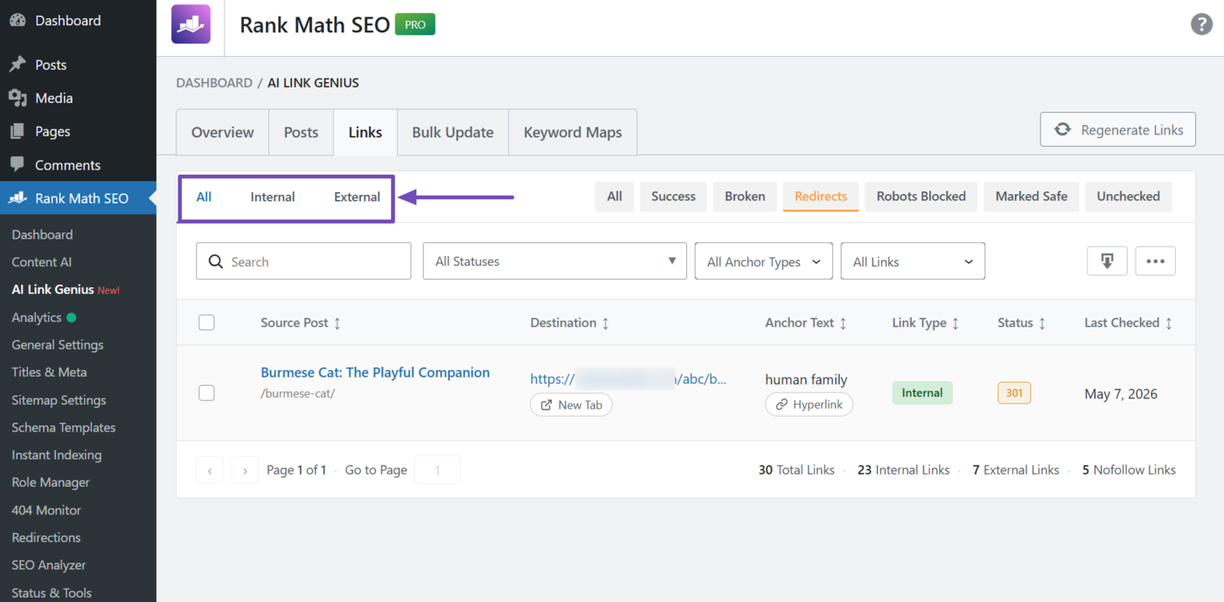
Task: Filter links by Success status
Action: [x=673, y=197]
